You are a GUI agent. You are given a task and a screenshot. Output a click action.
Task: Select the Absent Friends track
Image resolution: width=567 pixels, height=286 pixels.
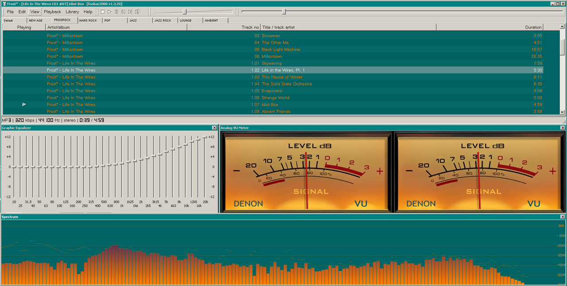click(x=273, y=111)
